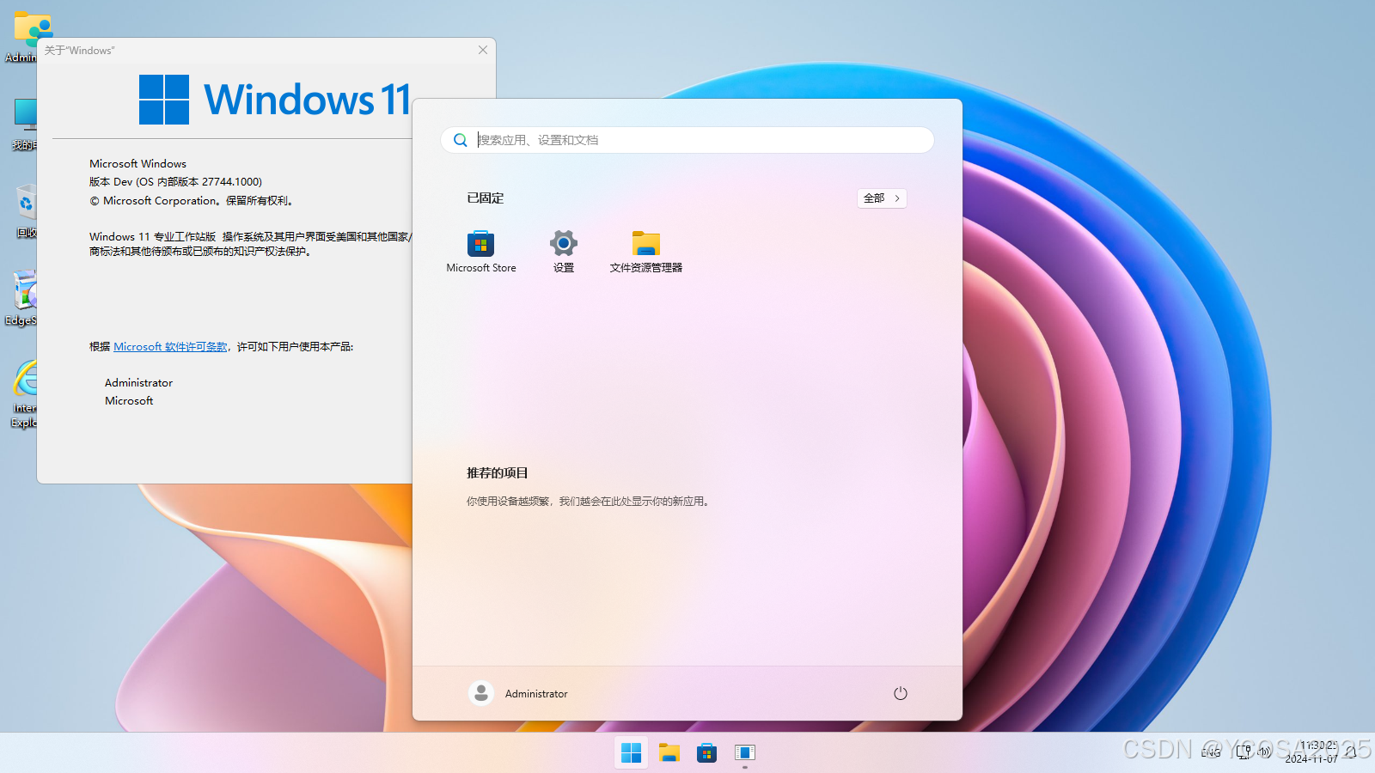The image size is (1375, 773).
Task: Open the Administrator account menu
Action: coord(518,693)
